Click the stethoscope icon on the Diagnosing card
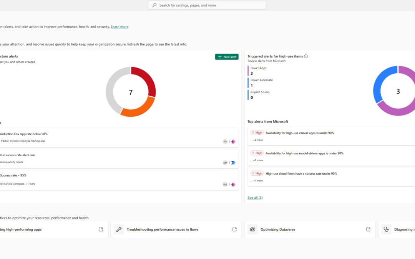Viewport: 415px width, 259px height. pos(386,229)
